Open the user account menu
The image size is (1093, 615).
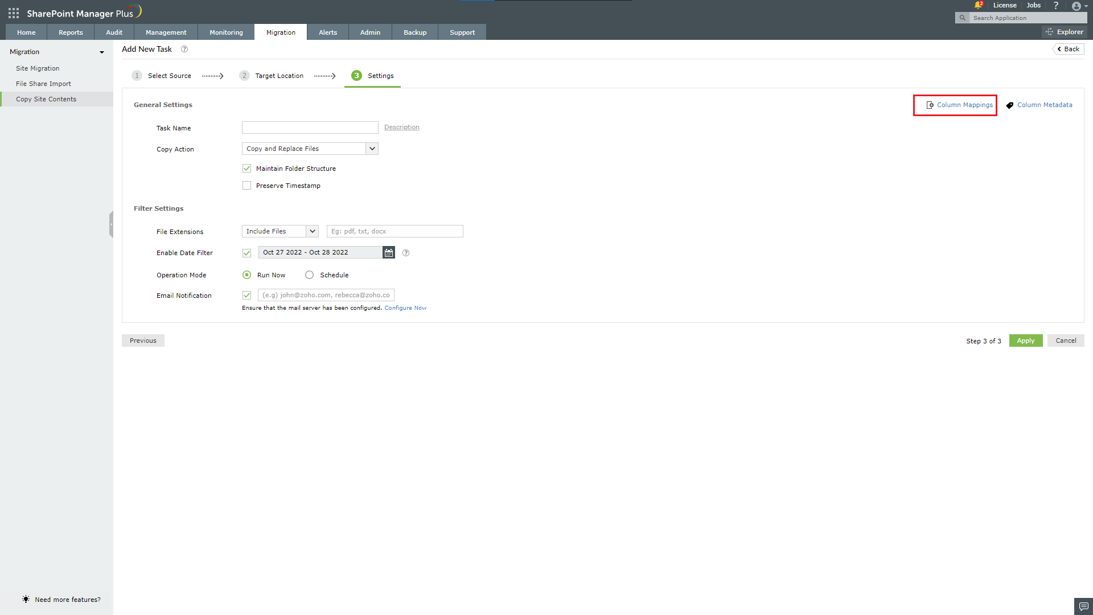click(1076, 6)
